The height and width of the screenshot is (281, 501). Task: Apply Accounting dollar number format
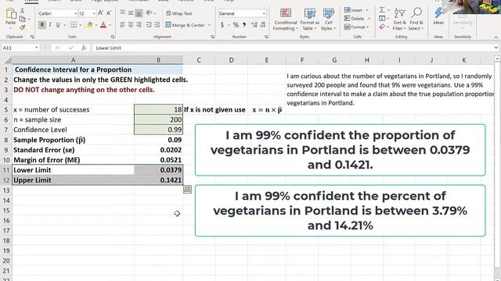[222, 25]
